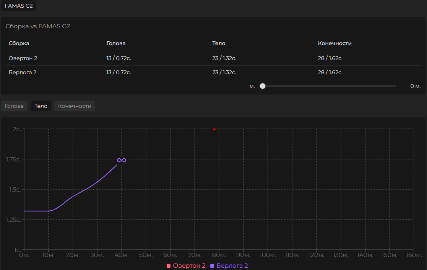Click the '0 м.' distance value label
This screenshot has width=427, height=270.
pyautogui.click(x=415, y=86)
